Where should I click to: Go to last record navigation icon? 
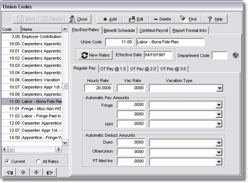click(x=50, y=172)
